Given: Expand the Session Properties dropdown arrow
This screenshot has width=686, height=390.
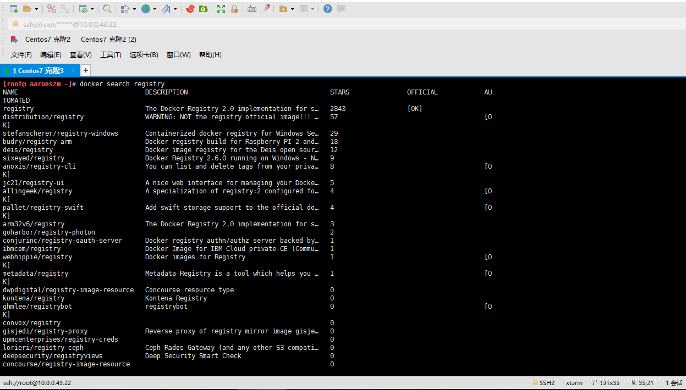Looking at the screenshot, I should (x=92, y=9).
